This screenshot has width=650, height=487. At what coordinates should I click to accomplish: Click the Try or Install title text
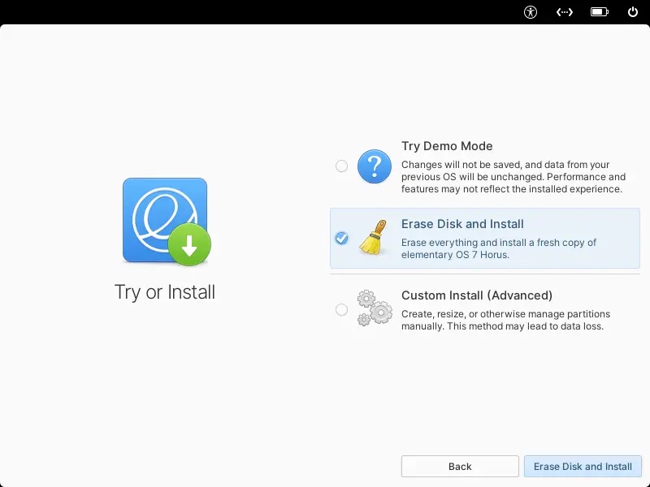click(165, 292)
